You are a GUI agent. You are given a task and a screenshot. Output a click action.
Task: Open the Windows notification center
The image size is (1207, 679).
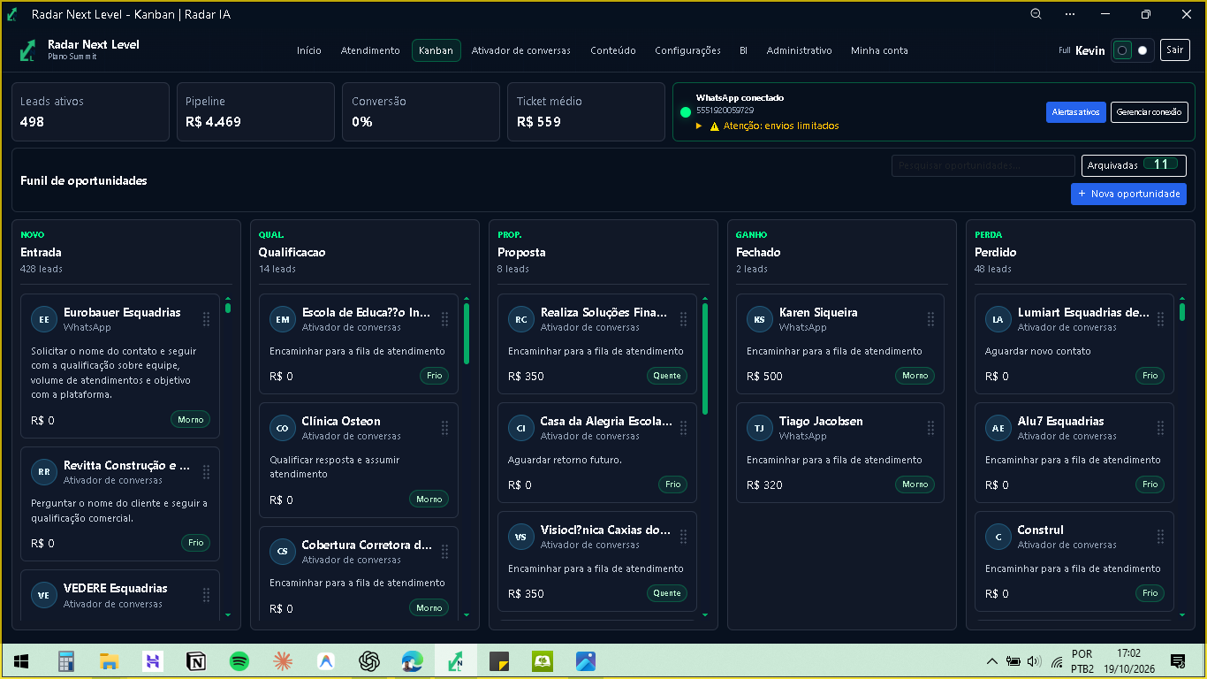[1177, 661]
